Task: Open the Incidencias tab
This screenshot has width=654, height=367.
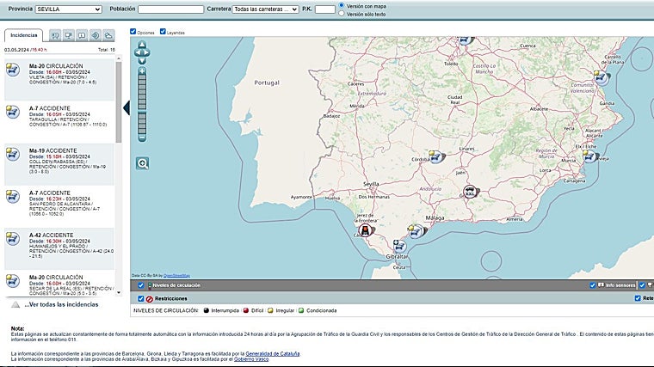Action: click(24, 35)
